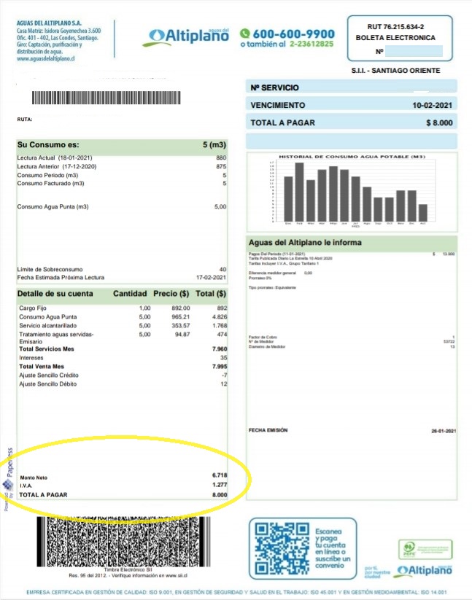Select the services total 7.960
Image resolution: width=472 pixels, height=600 pixels.
[x=220, y=349]
